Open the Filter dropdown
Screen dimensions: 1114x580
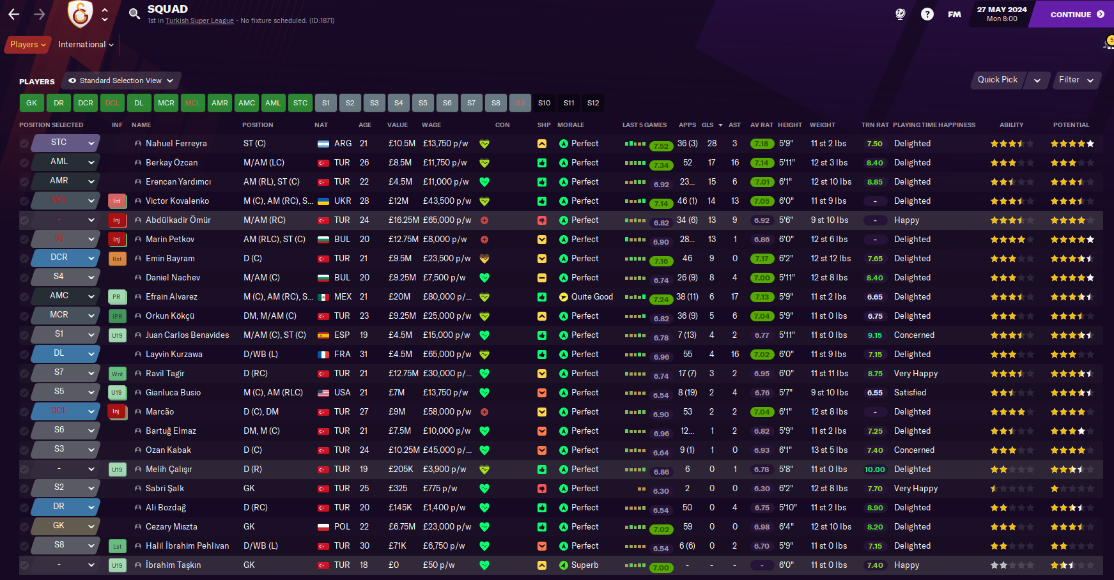pyautogui.click(x=1076, y=80)
